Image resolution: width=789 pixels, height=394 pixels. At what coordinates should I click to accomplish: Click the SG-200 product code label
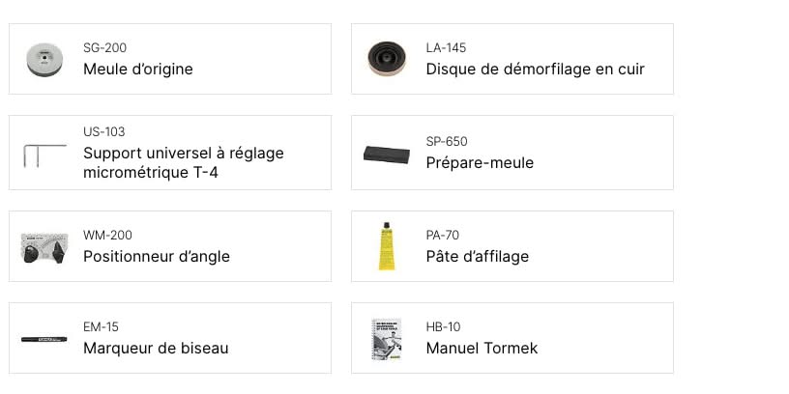(104, 48)
